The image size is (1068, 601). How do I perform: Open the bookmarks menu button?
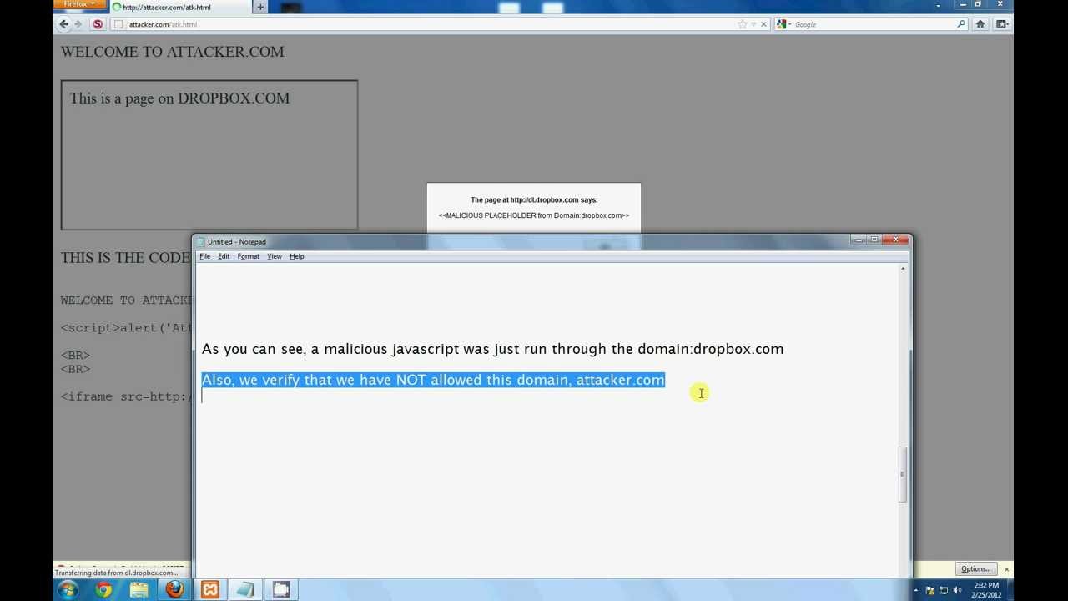click(1002, 24)
